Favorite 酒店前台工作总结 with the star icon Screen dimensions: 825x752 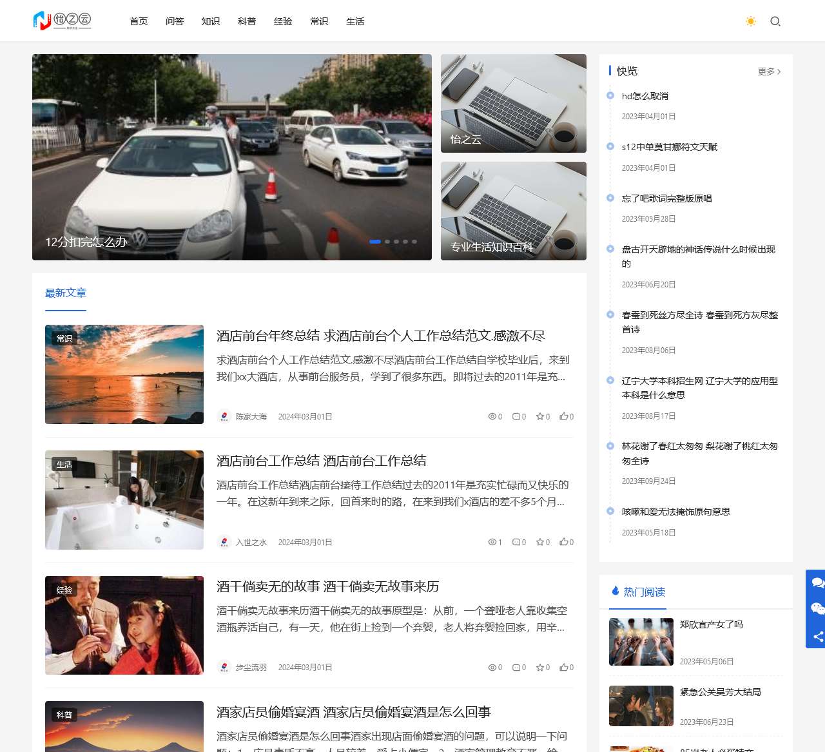pyautogui.click(x=540, y=543)
